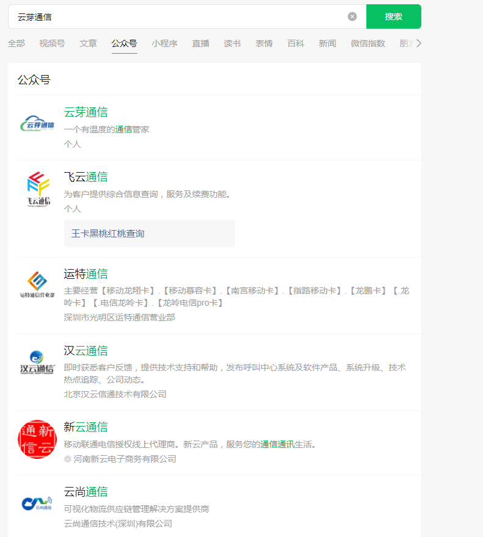Open the 汉云通信 account title
483x537 pixels.
point(85,350)
